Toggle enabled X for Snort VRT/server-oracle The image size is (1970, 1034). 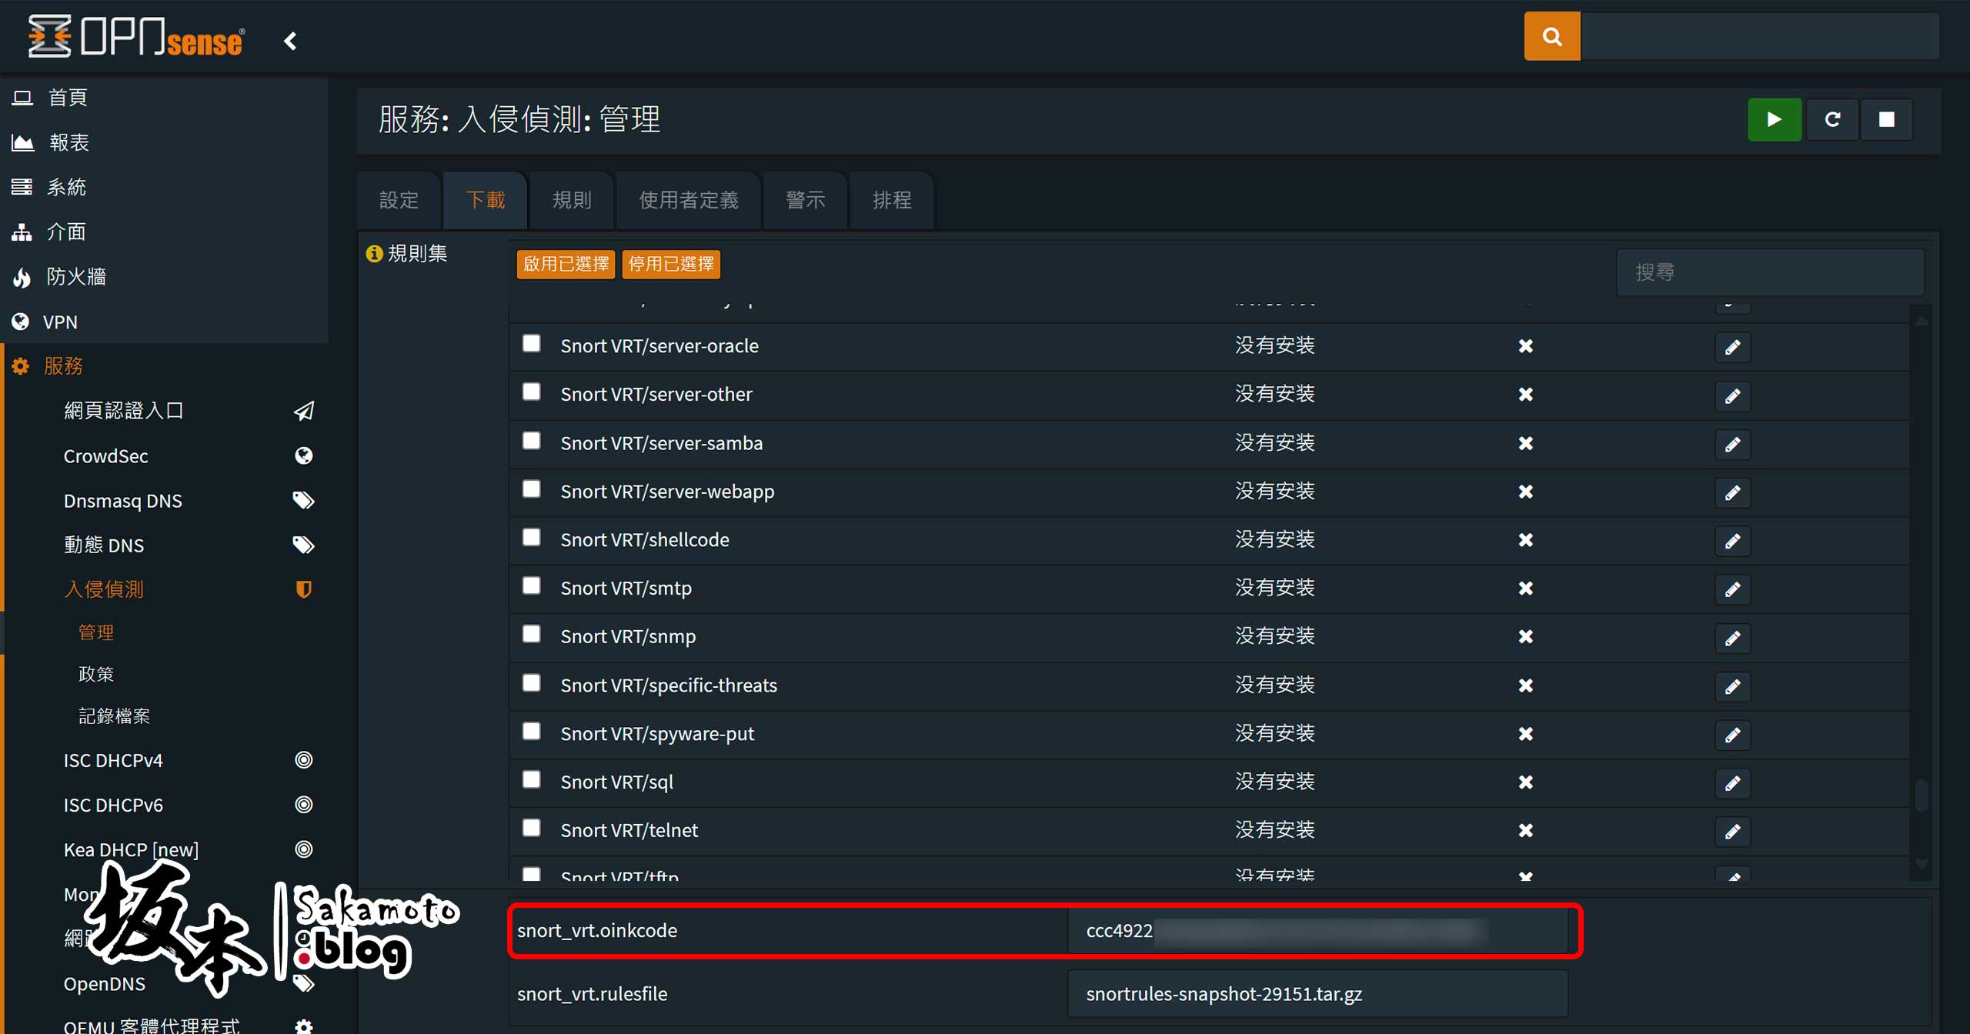click(x=1525, y=346)
